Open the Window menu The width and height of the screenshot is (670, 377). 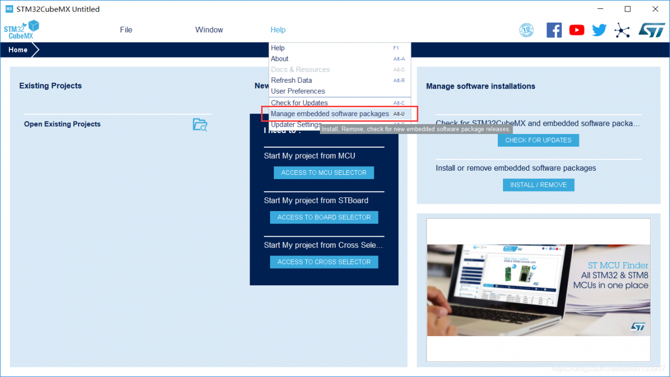pyautogui.click(x=209, y=30)
